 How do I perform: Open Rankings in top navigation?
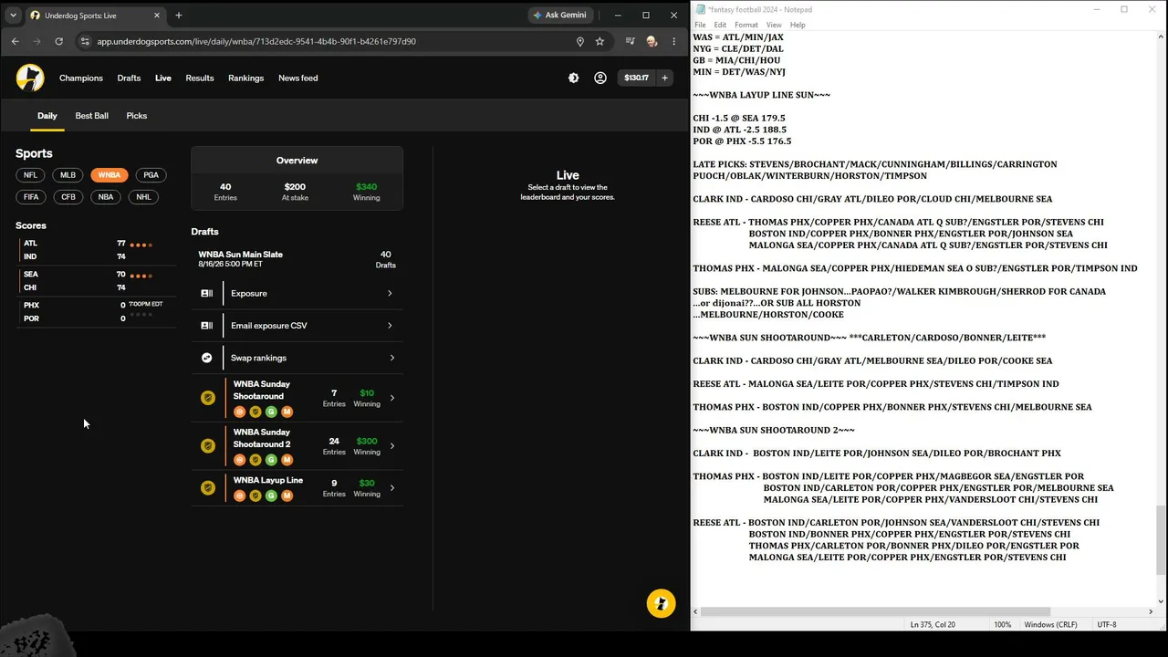tap(246, 78)
